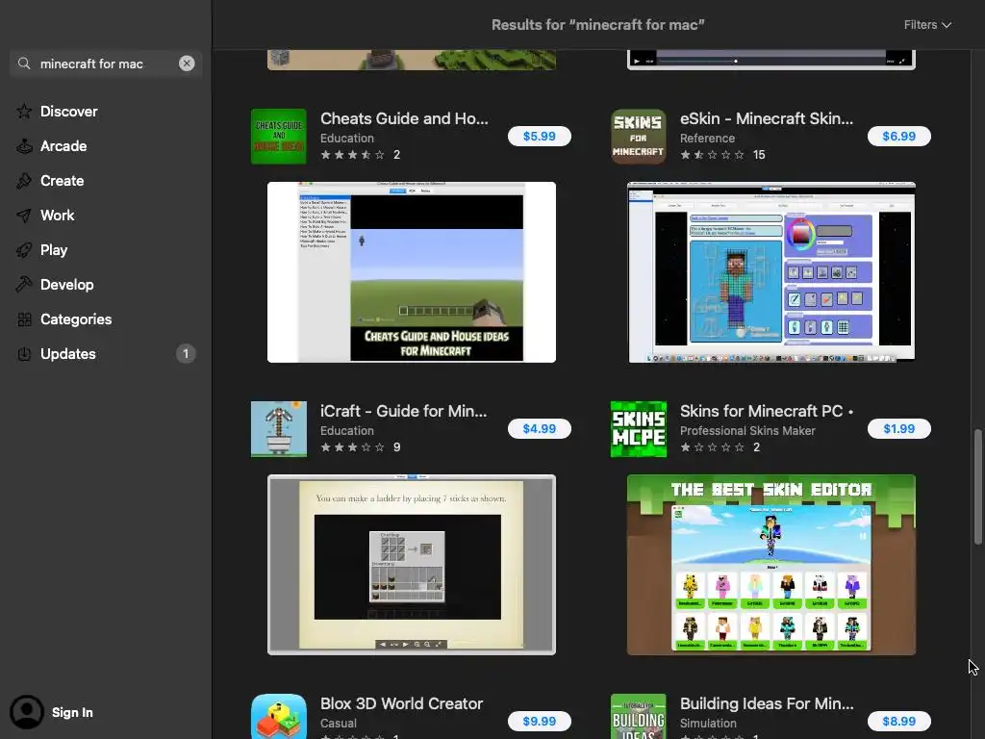Image resolution: width=985 pixels, height=739 pixels.
Task: Open the iCraft Guide app icon
Action: 279,429
